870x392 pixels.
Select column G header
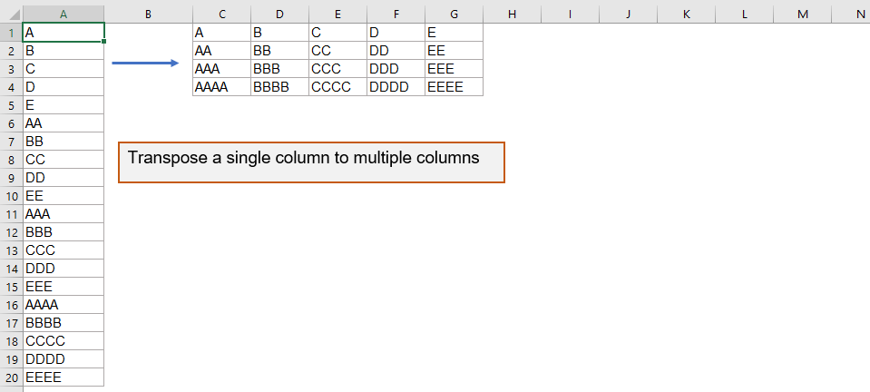pyautogui.click(x=454, y=14)
